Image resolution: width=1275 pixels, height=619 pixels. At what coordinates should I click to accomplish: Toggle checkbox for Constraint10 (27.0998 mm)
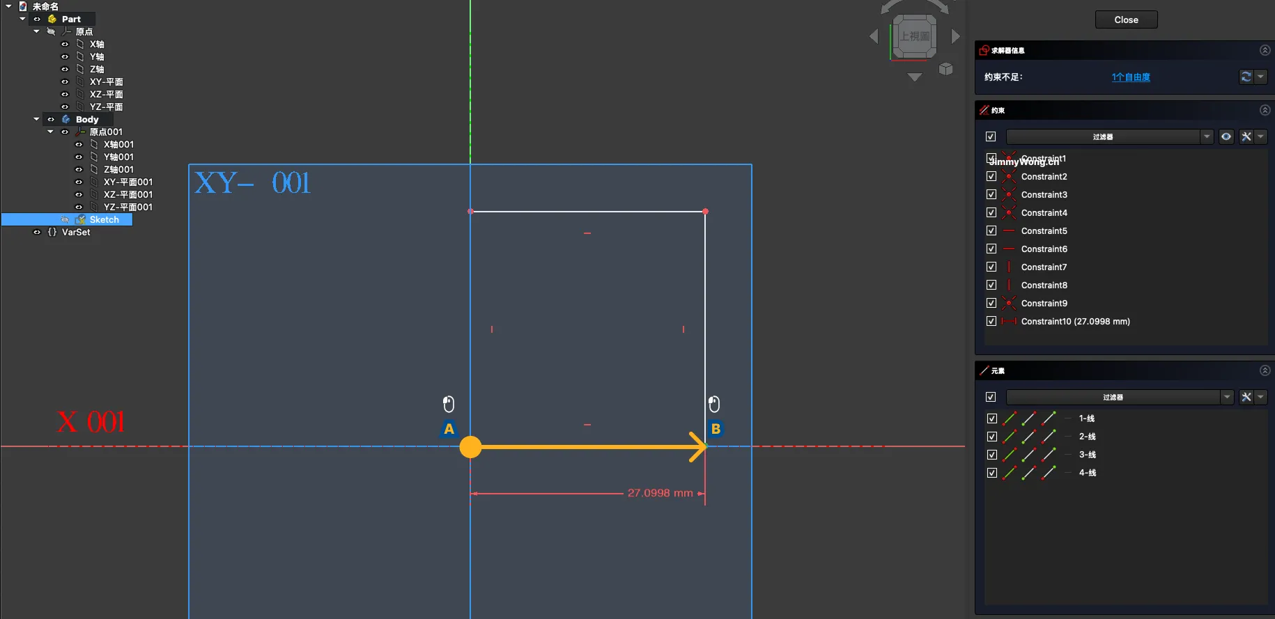pyautogui.click(x=991, y=321)
